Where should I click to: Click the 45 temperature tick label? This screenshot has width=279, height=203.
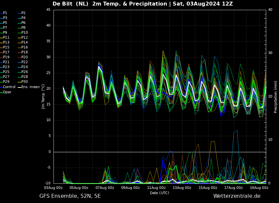[x=48, y=9]
